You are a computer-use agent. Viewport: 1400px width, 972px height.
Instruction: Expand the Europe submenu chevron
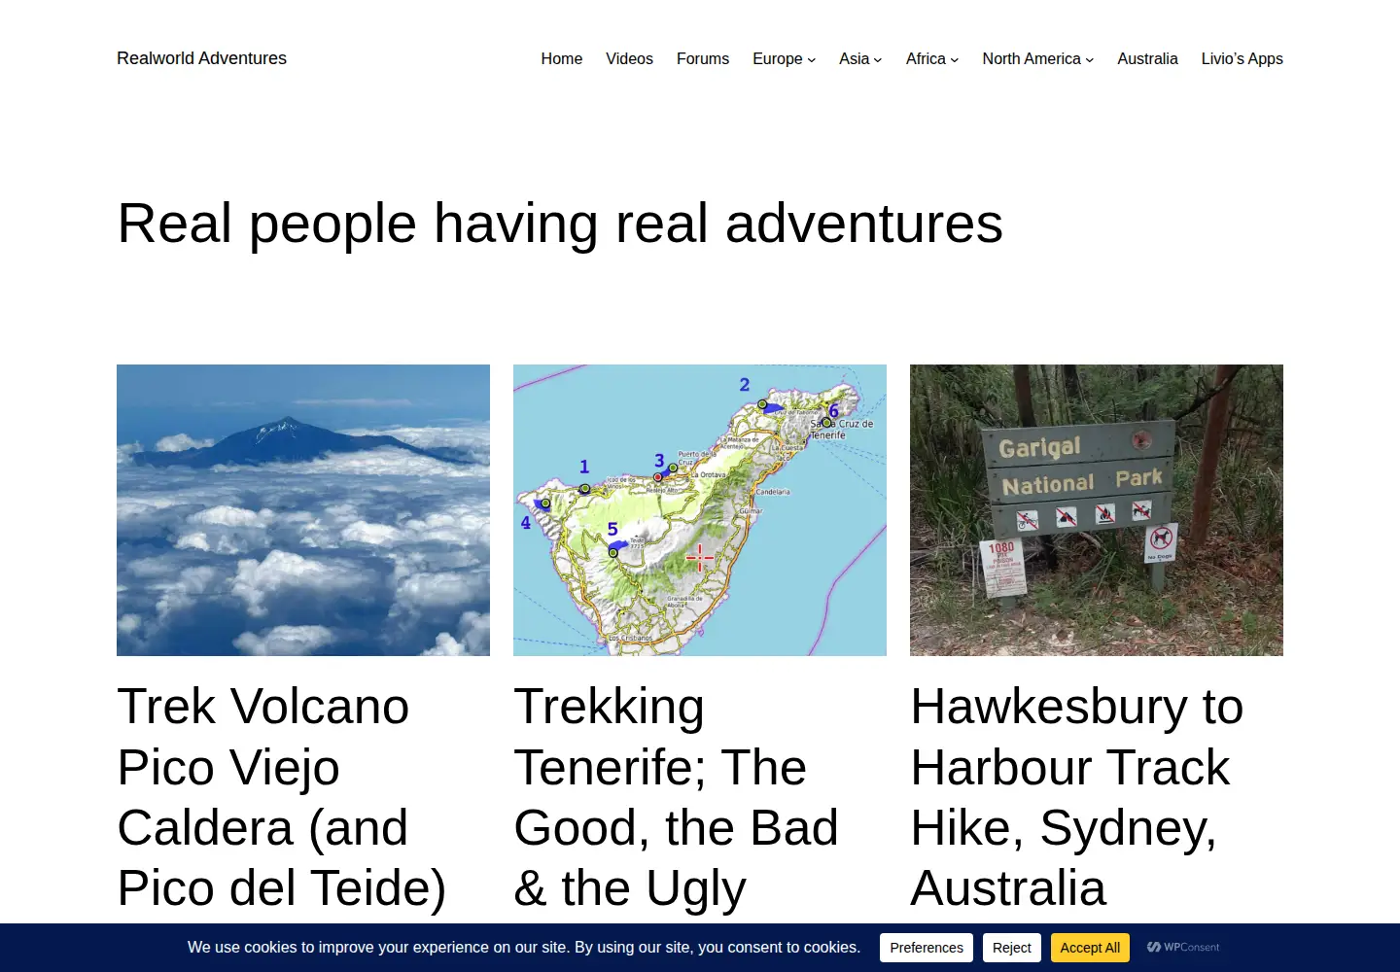click(x=812, y=60)
